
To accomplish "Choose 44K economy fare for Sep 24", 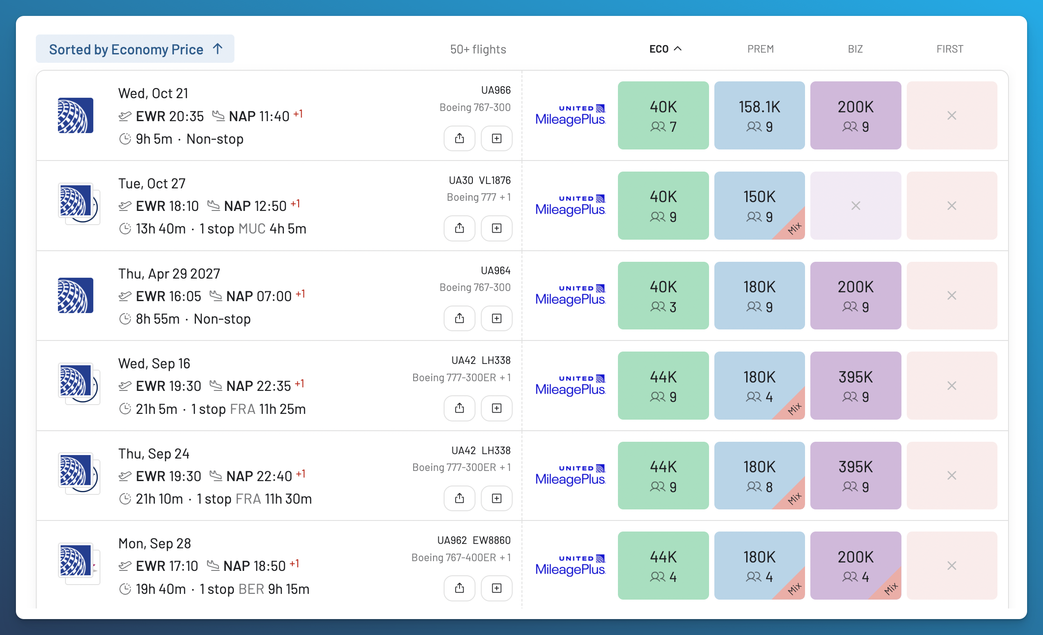I will pos(663,475).
